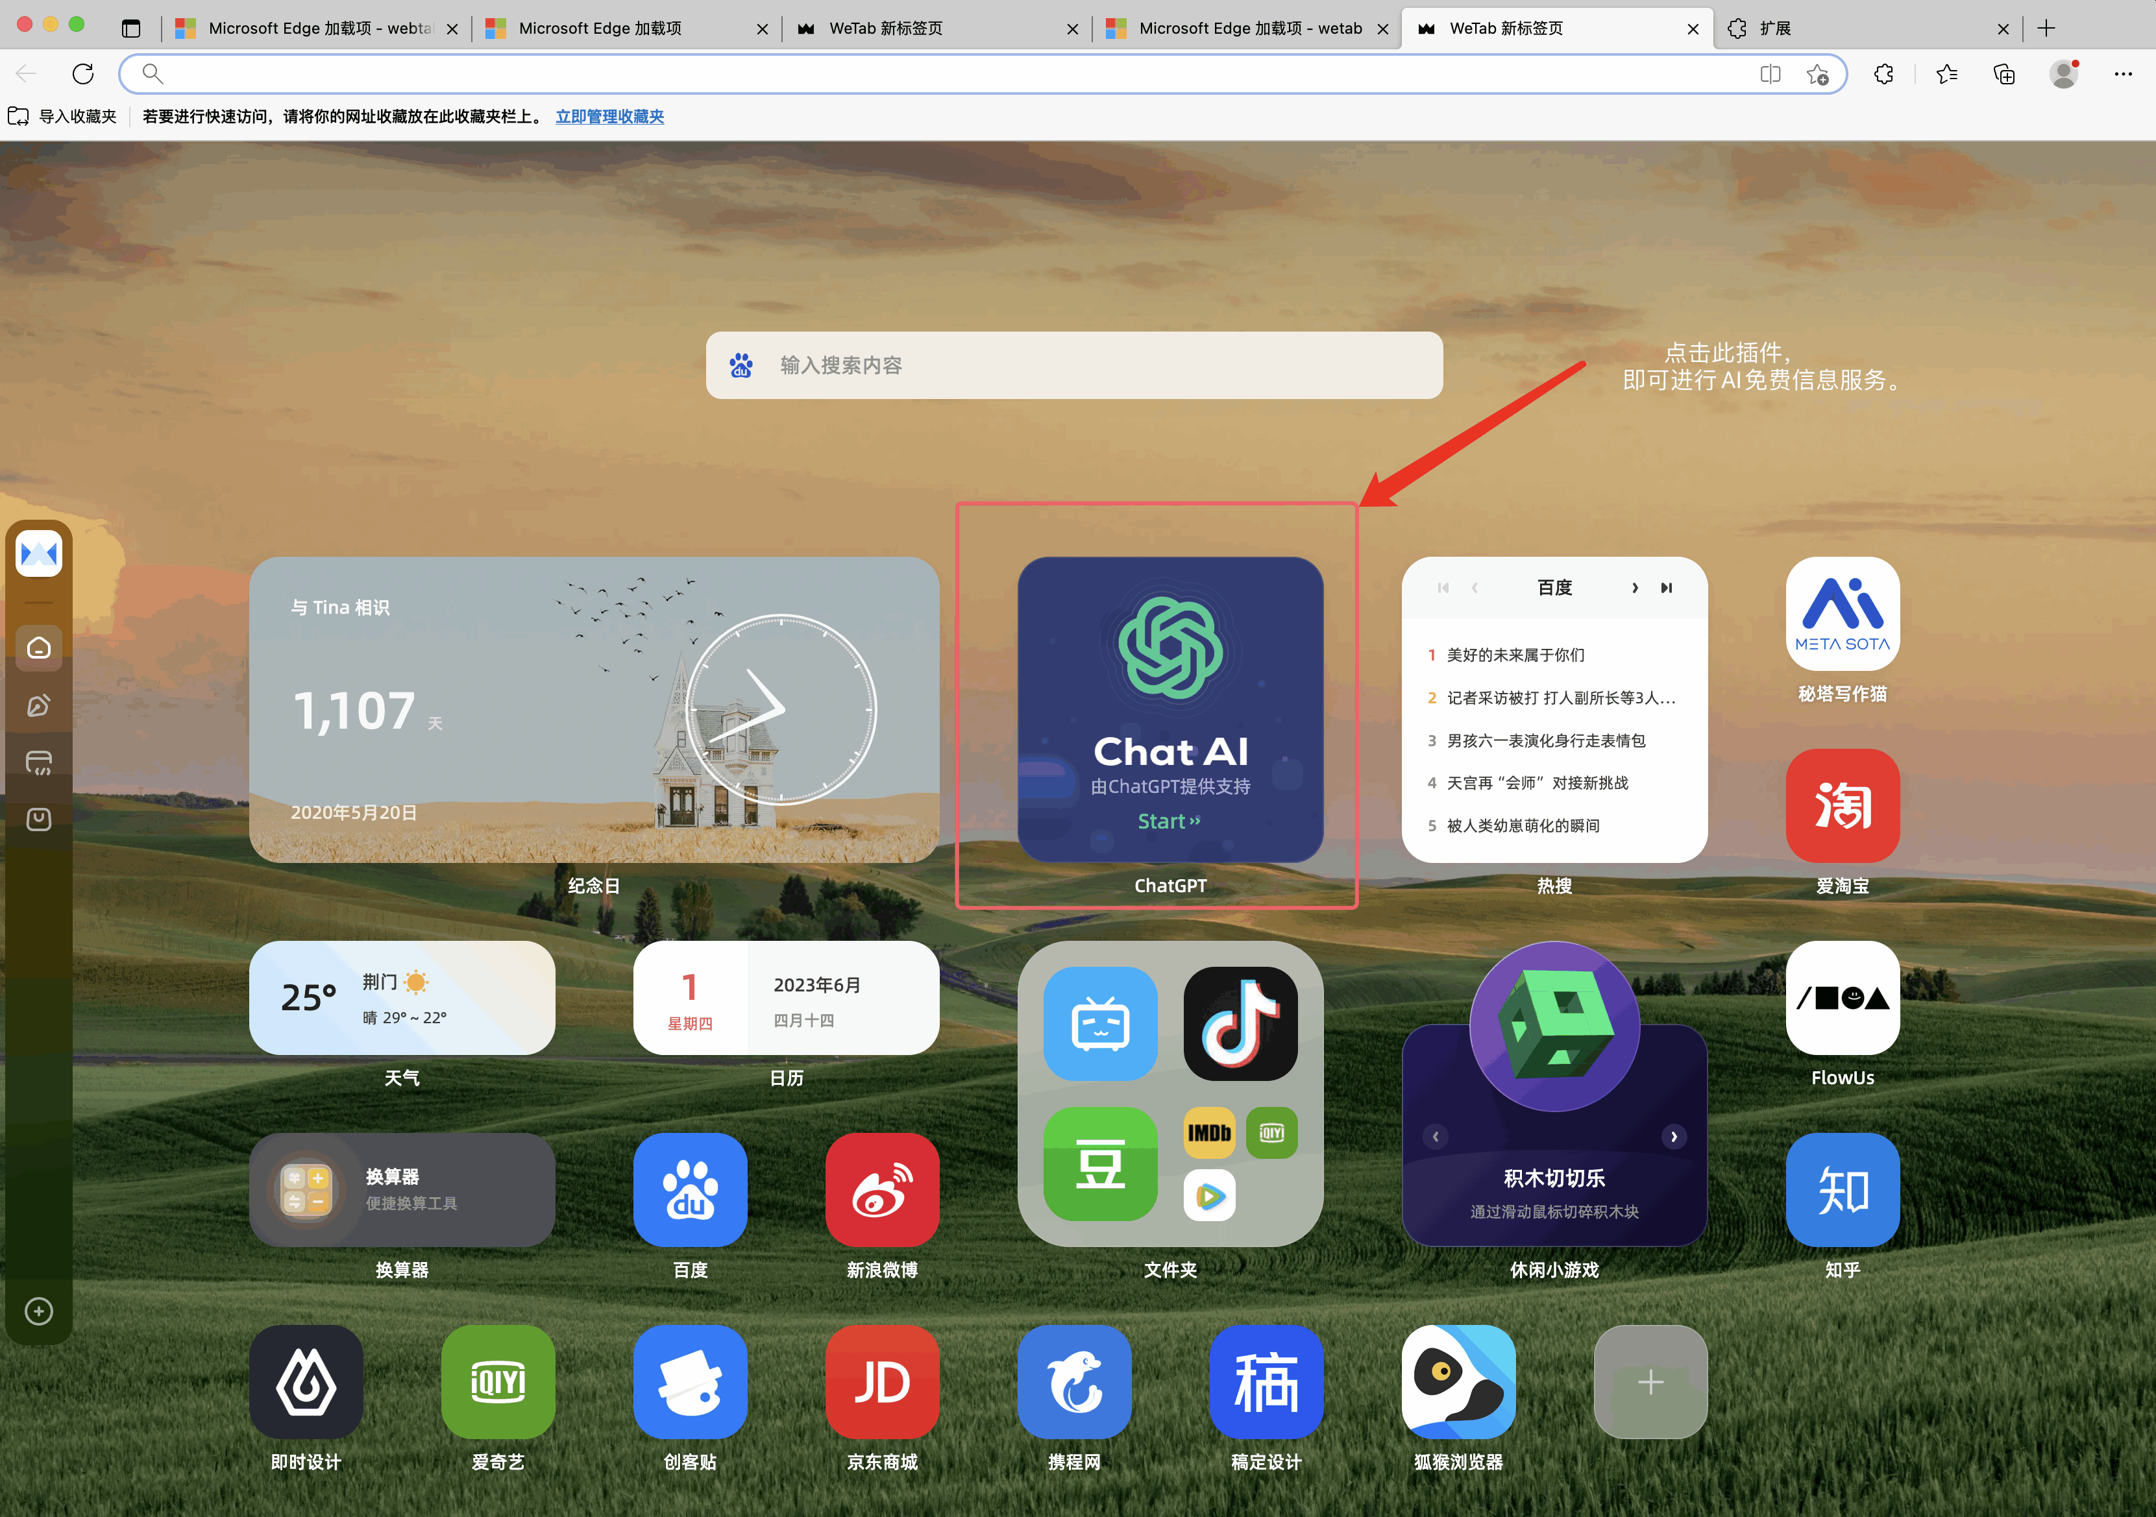The height and width of the screenshot is (1517, 2156).
Task: Click the Baidu paw search engine selector
Action: (x=741, y=365)
